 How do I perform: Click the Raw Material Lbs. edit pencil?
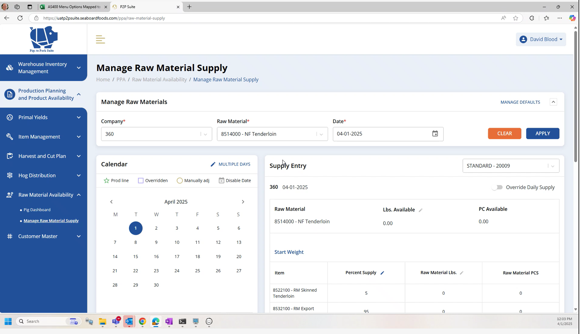(462, 273)
